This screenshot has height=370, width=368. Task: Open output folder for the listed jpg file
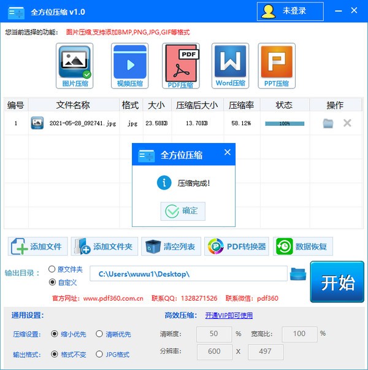click(x=328, y=123)
